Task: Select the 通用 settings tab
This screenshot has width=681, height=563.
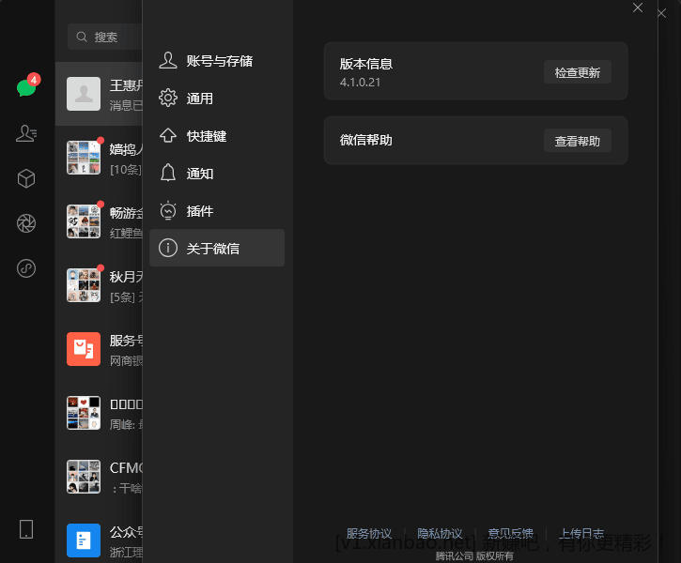Action: coord(217,99)
